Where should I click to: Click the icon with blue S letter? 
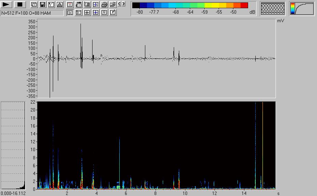click(x=96, y=5)
